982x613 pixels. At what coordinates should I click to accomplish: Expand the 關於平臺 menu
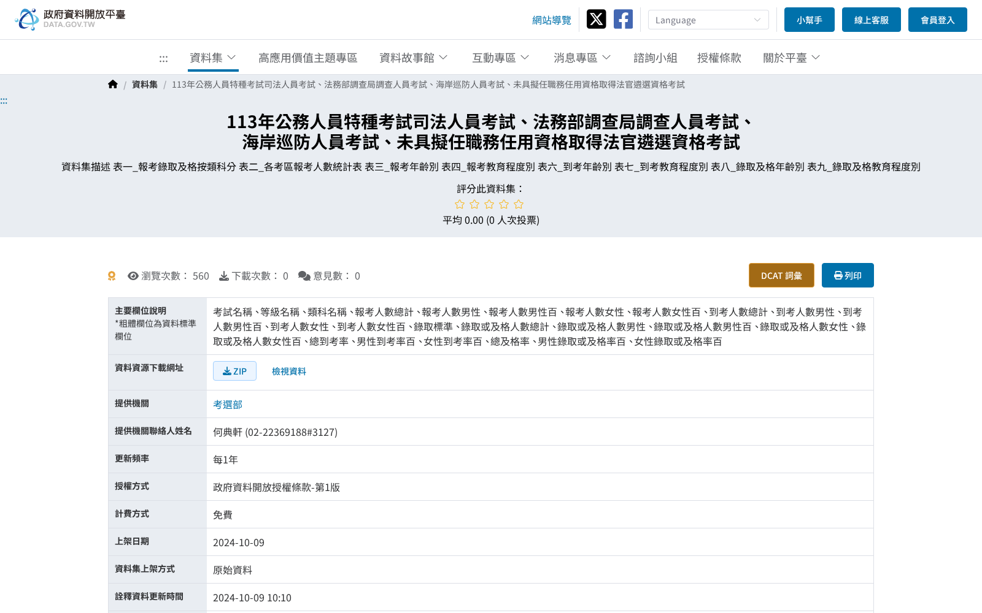792,58
